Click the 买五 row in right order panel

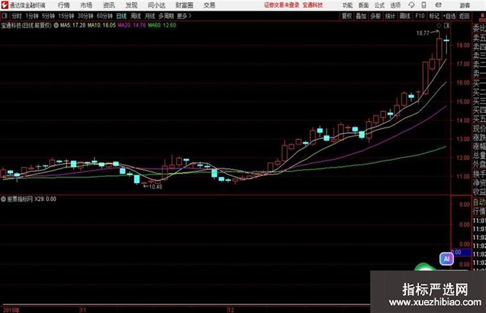click(x=479, y=119)
